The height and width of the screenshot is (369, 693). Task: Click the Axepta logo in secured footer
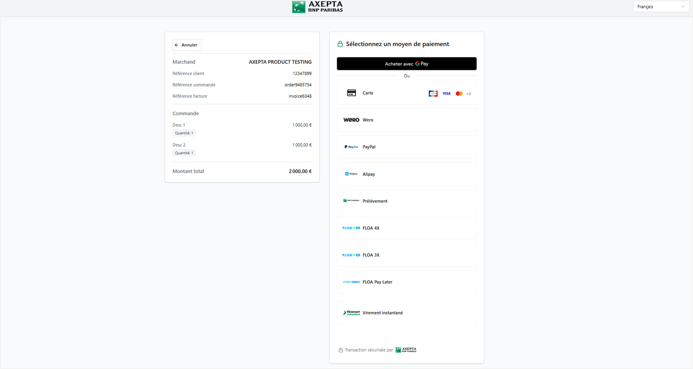pos(406,350)
